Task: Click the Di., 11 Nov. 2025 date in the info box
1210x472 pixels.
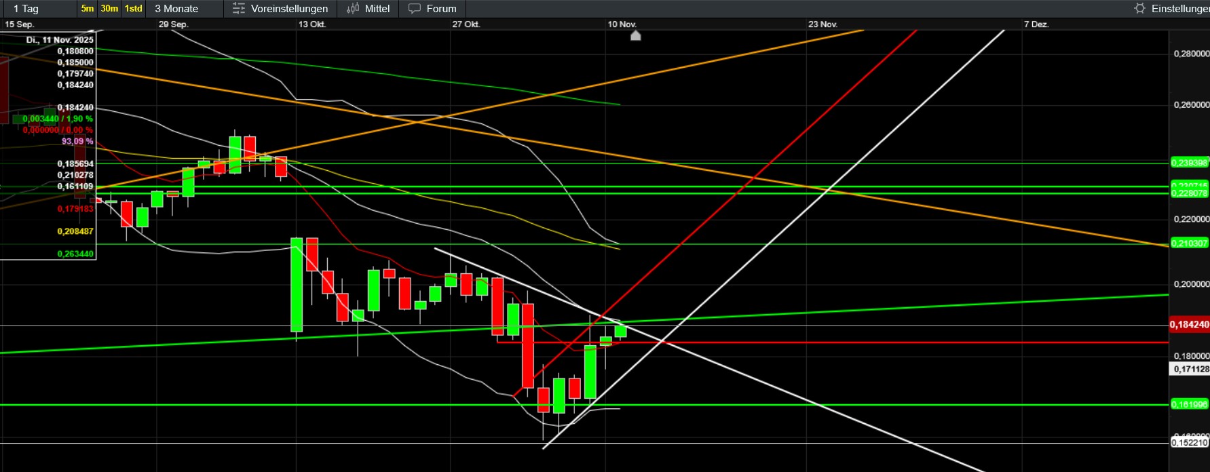Action: (x=60, y=40)
